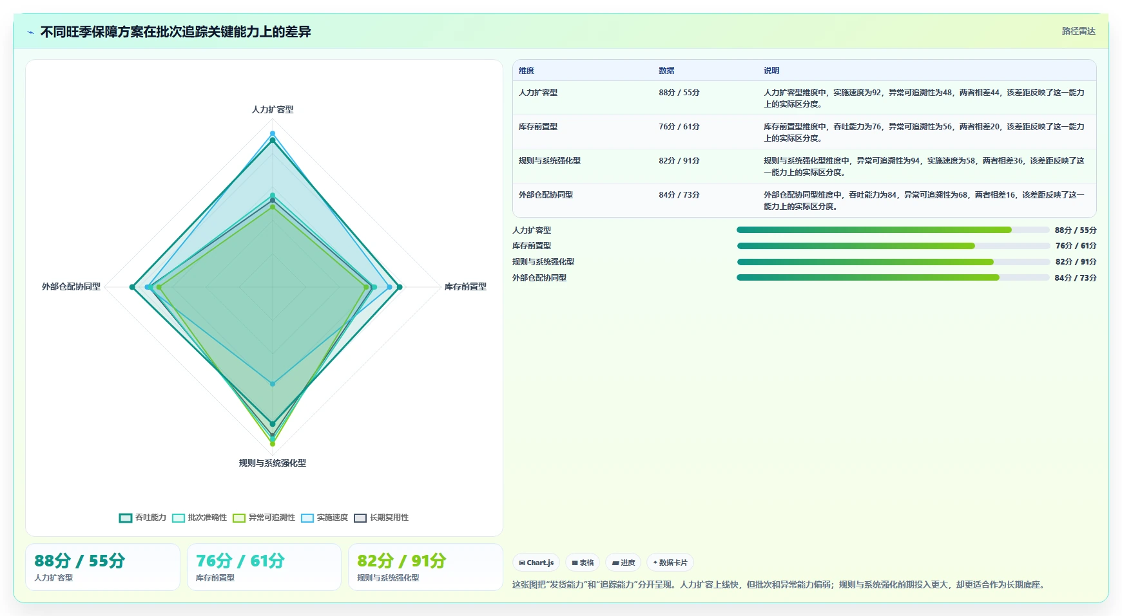The image size is (1122, 616).
Task: Select the 外部仓配协同型 progress bar
Action: pyautogui.click(x=893, y=277)
